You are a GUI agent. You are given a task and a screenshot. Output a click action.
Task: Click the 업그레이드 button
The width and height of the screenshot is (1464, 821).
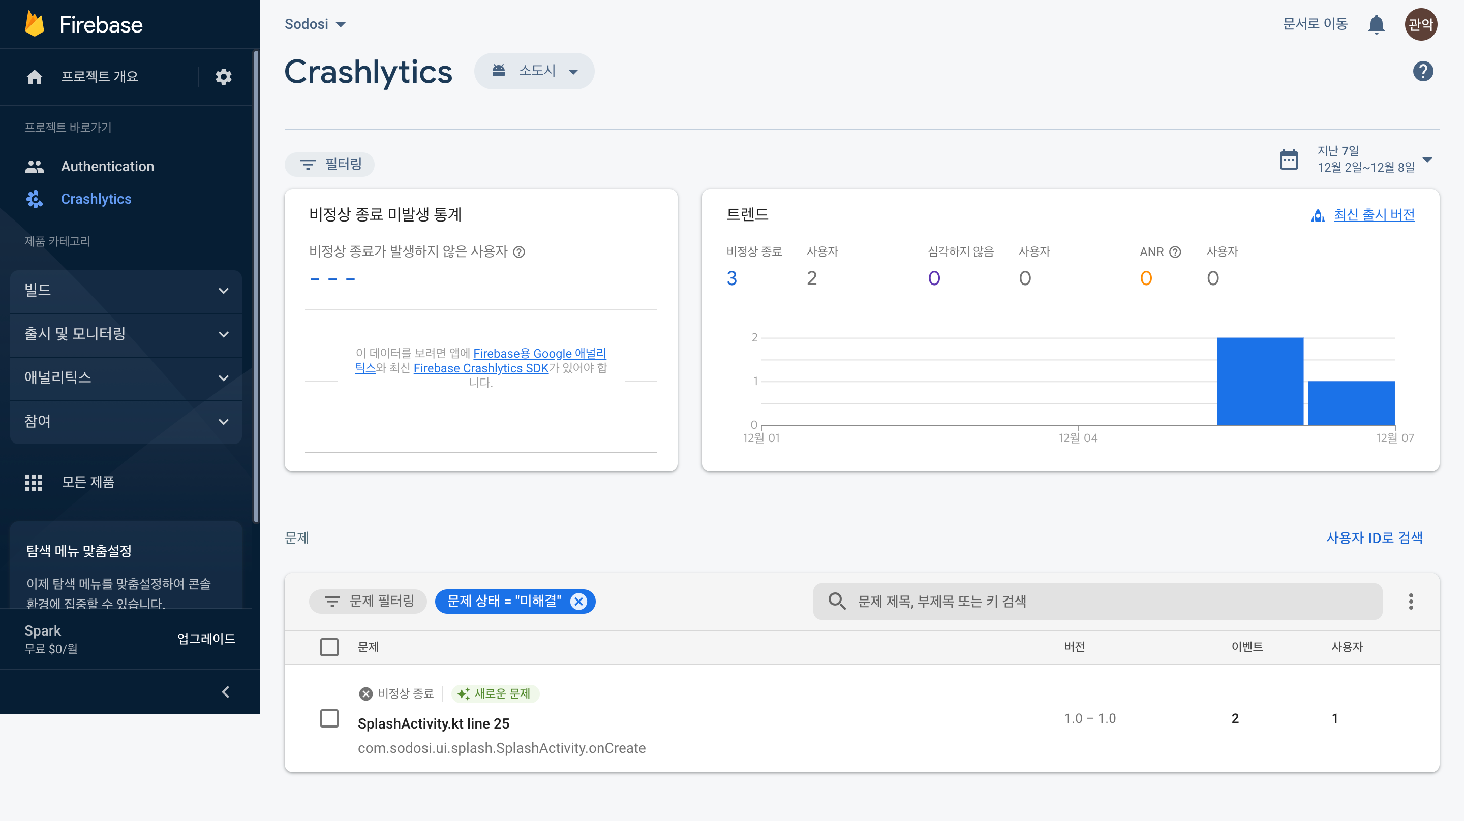click(x=206, y=639)
